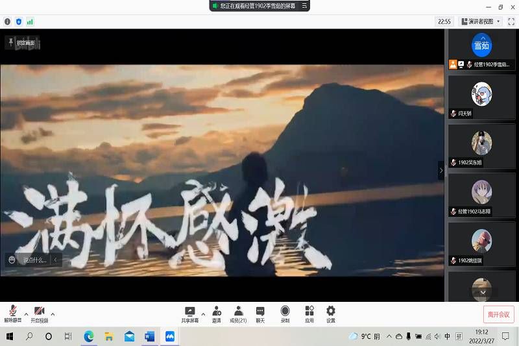This screenshot has height=346, width=519.
Task: Open the sharing banner menu icon
Action: pos(304,6)
